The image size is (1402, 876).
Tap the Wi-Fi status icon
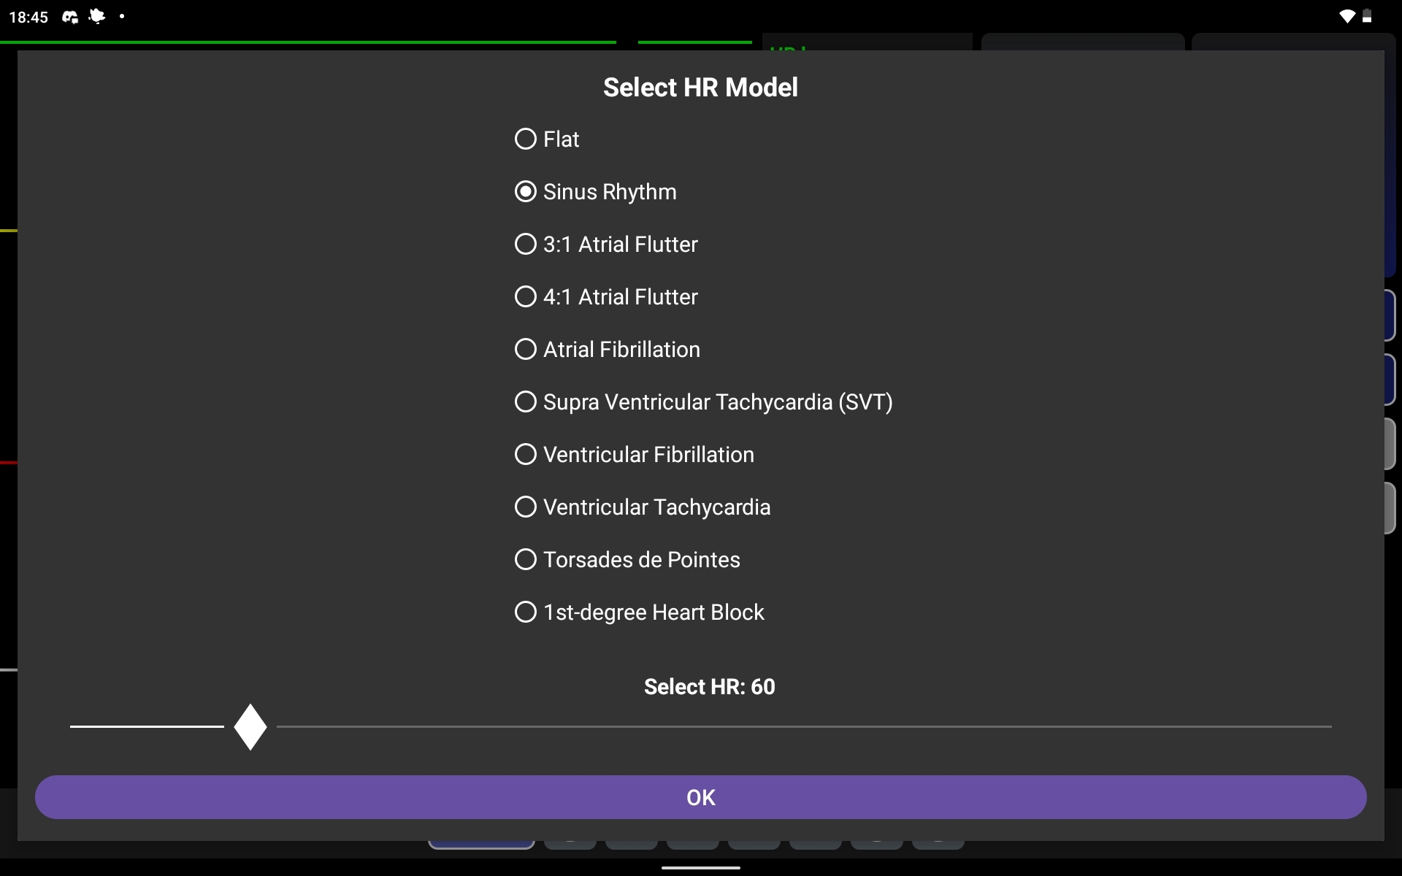[x=1347, y=17]
